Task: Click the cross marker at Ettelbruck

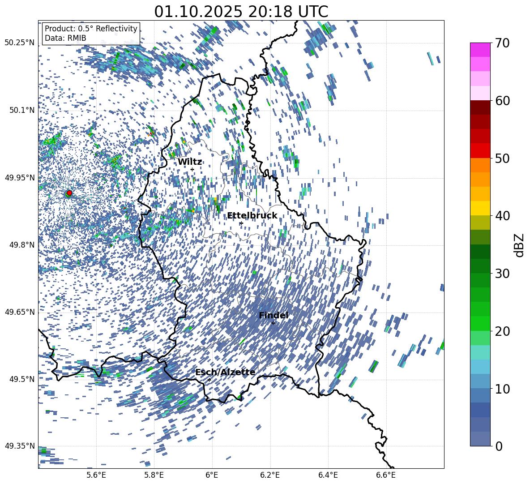Action: tap(241, 223)
